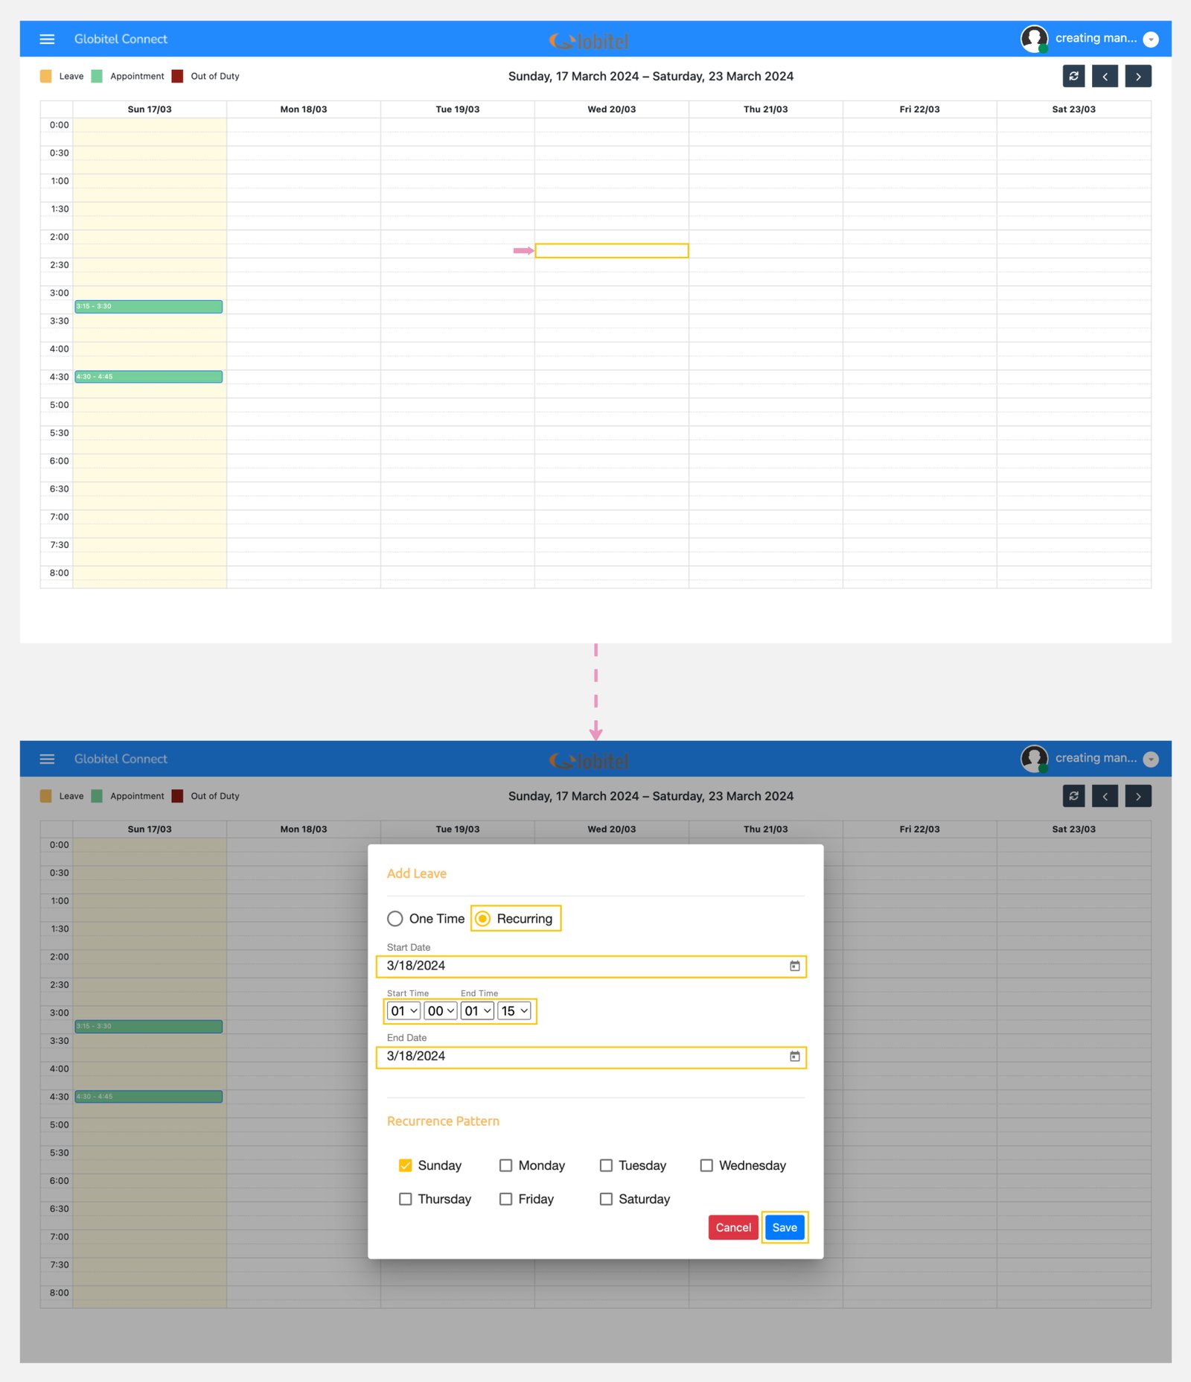Enable the Wednesday recurrence checkbox
Screen dimensions: 1191x1382
(x=706, y=1165)
